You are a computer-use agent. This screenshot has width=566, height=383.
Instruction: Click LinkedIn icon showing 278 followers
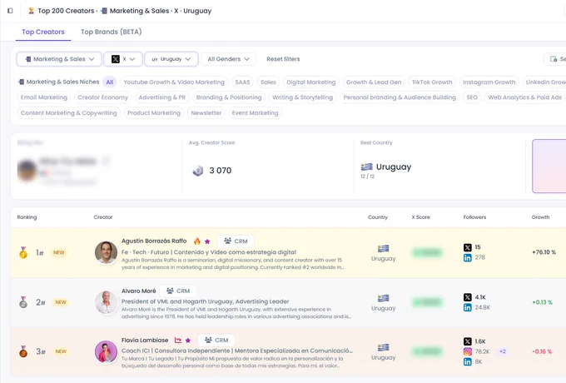(468, 258)
